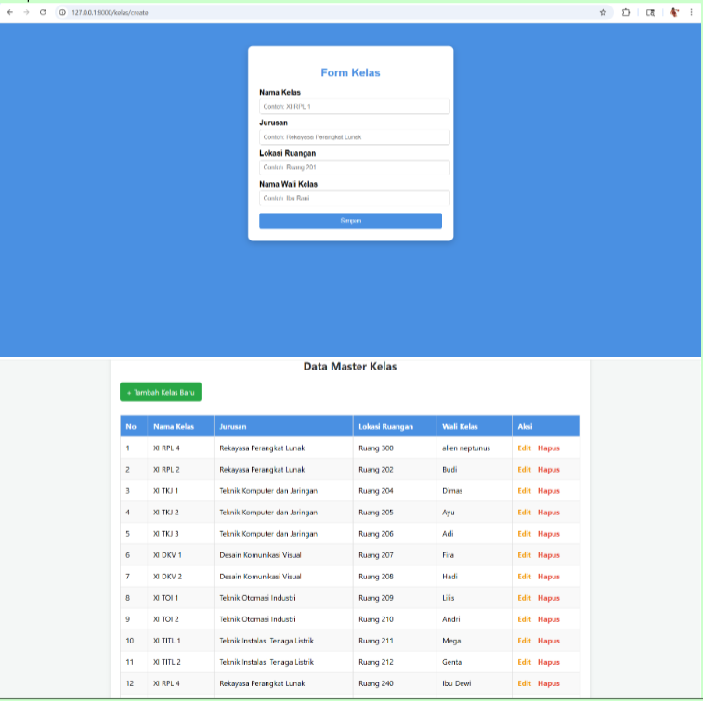Bookmark this page with the star icon
This screenshot has height=701, width=703.
[x=603, y=13]
